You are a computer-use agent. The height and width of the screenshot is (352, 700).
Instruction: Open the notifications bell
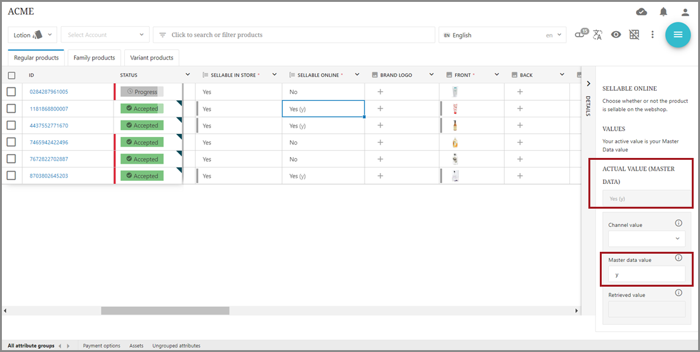(663, 12)
